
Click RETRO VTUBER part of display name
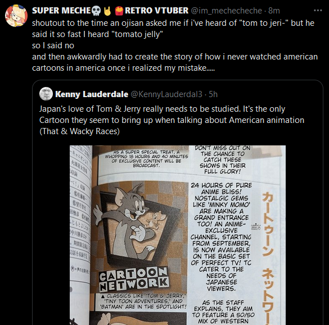point(156,11)
